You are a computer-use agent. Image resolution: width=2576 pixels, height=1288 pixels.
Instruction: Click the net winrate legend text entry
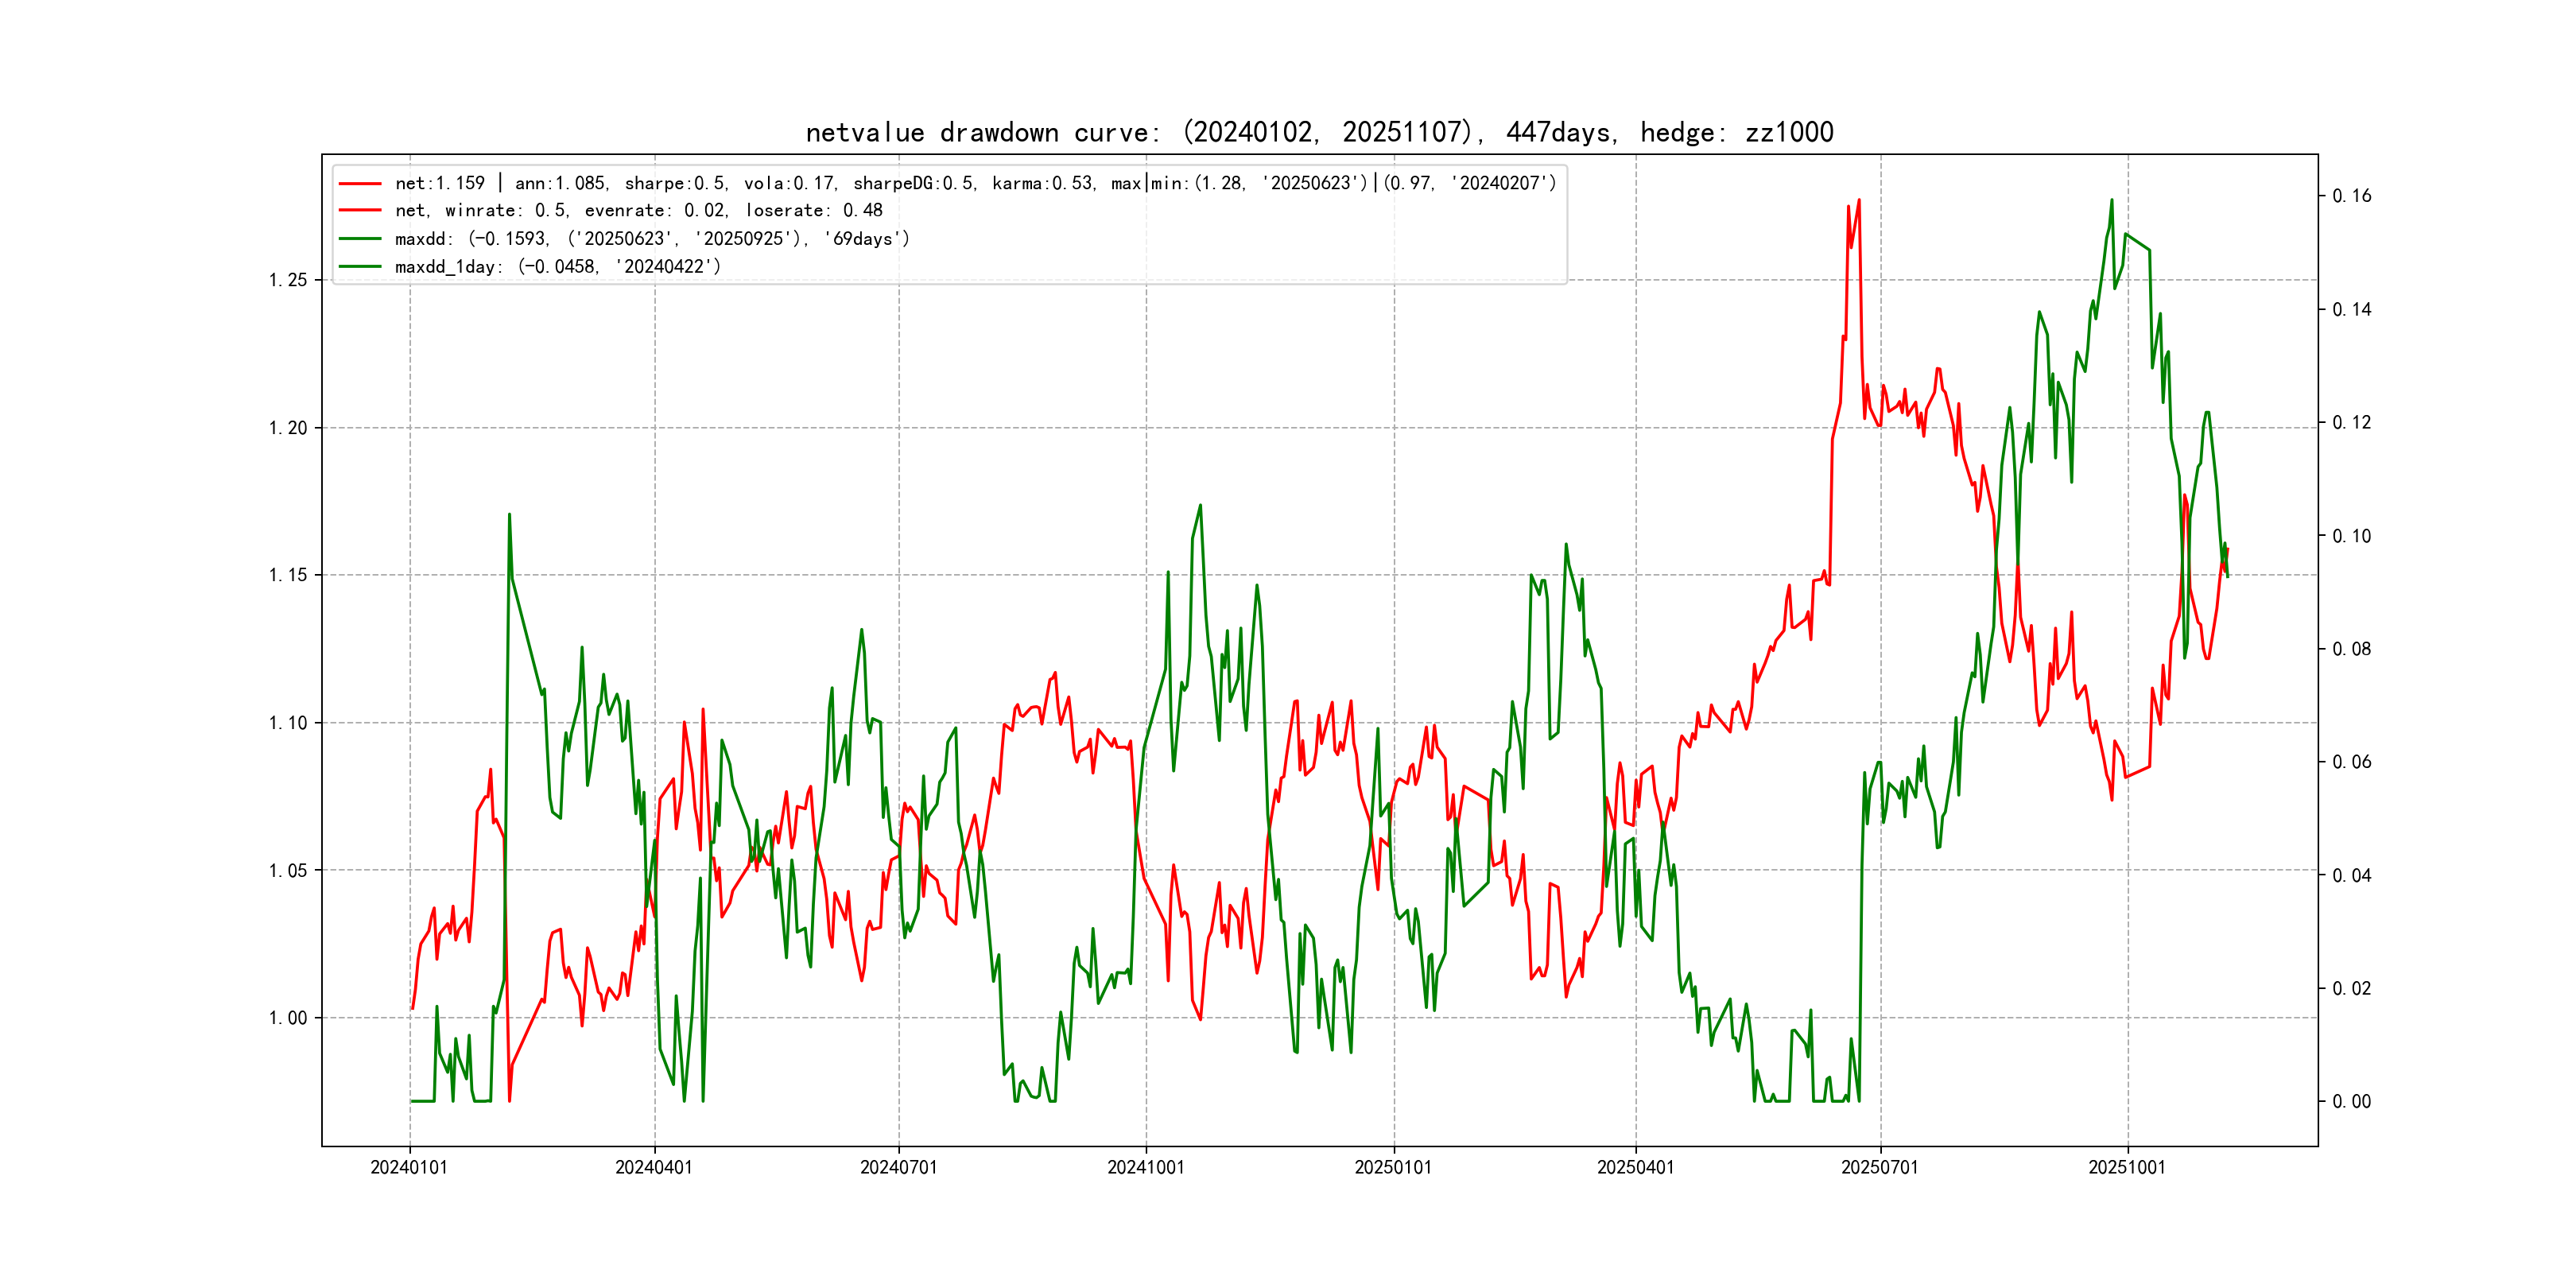[638, 211]
